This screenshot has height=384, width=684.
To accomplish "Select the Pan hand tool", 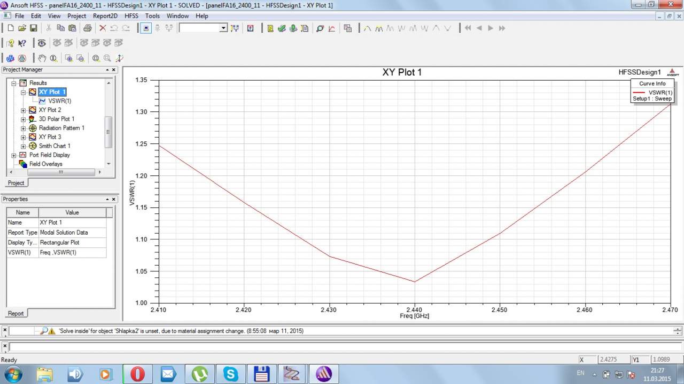I will pos(42,58).
